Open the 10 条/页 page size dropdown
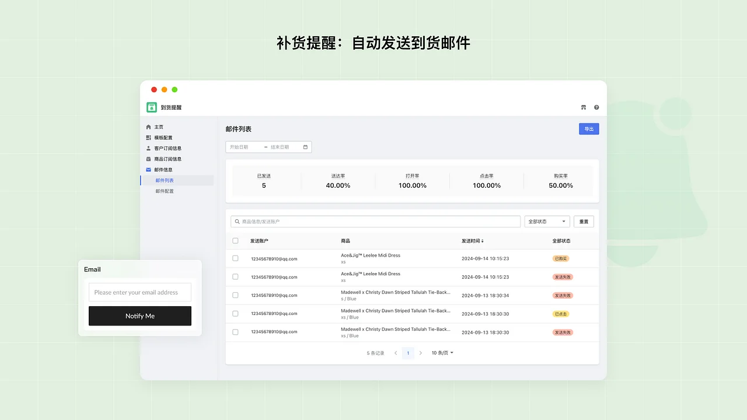 (442, 353)
